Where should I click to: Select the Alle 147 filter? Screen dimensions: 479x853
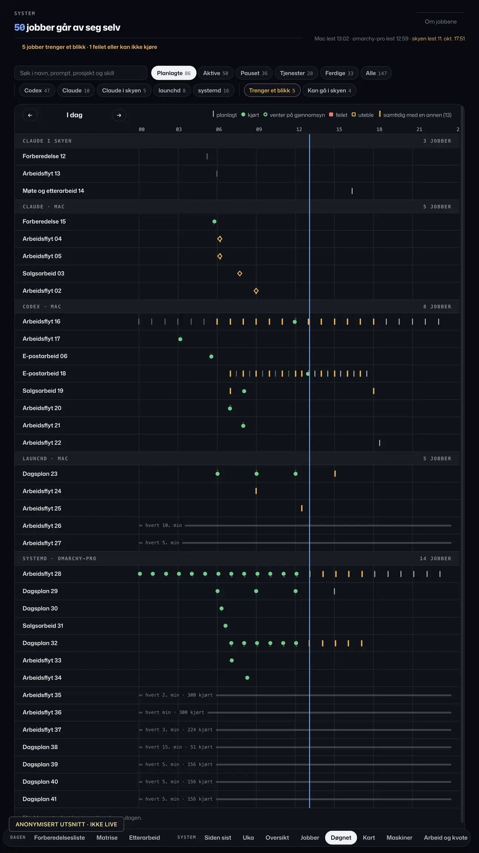[376, 73]
